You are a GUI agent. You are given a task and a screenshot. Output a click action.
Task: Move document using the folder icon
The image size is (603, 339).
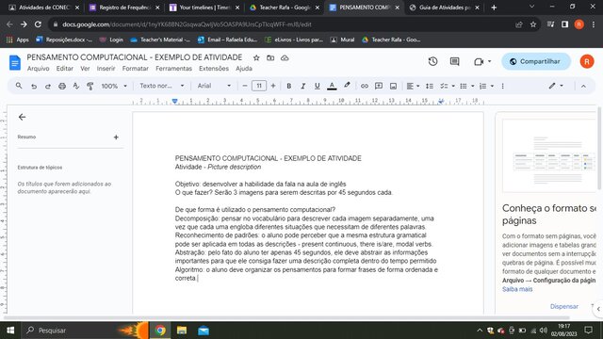click(270, 58)
